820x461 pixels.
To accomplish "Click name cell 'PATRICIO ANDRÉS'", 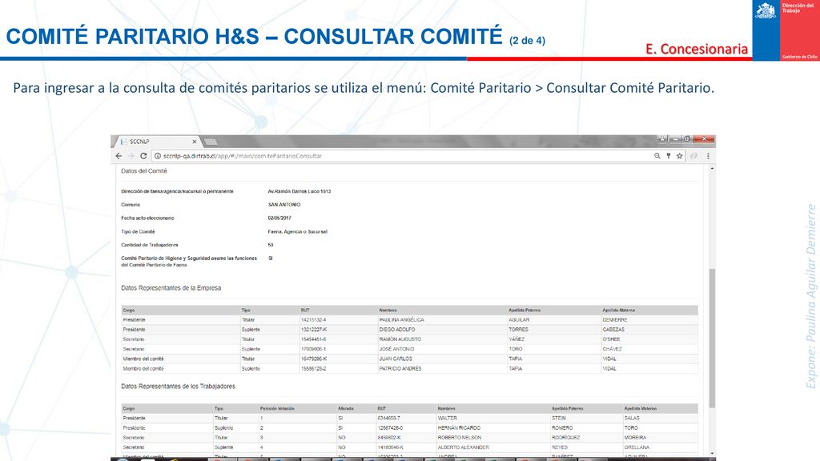I will pyautogui.click(x=400, y=368).
